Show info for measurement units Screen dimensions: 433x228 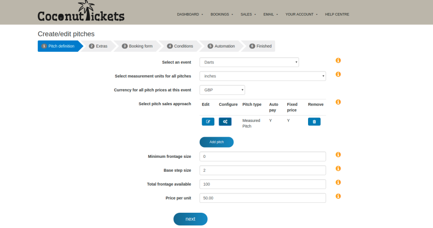(x=338, y=74)
